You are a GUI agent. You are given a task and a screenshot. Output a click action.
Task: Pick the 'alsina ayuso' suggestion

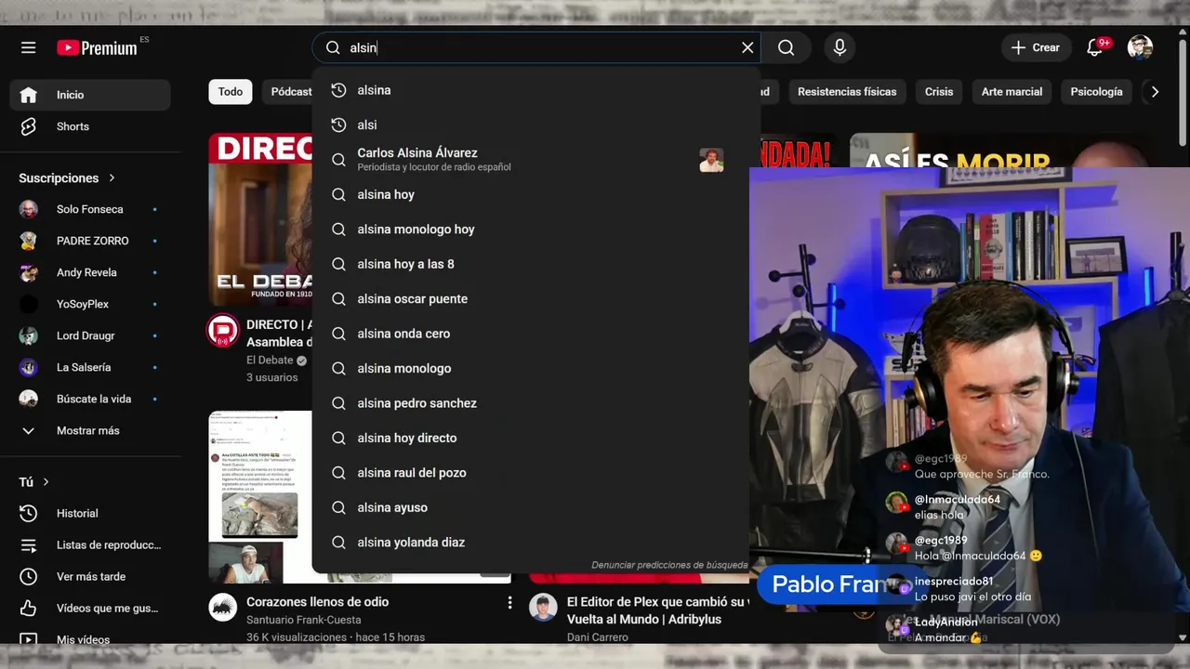536,507
